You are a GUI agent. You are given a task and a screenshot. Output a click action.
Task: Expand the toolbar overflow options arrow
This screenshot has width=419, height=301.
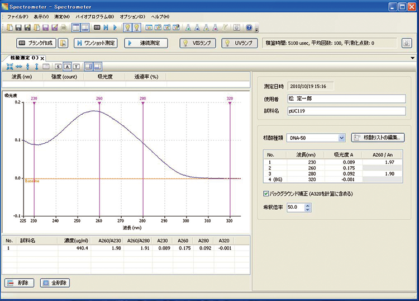point(256,29)
